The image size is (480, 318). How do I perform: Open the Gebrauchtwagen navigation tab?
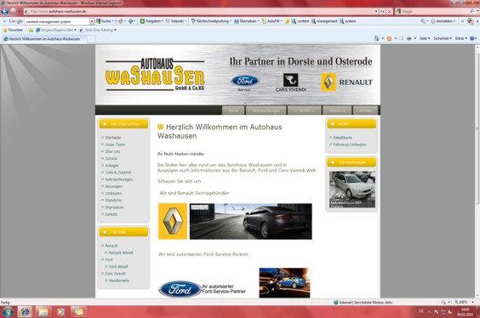pos(266,111)
